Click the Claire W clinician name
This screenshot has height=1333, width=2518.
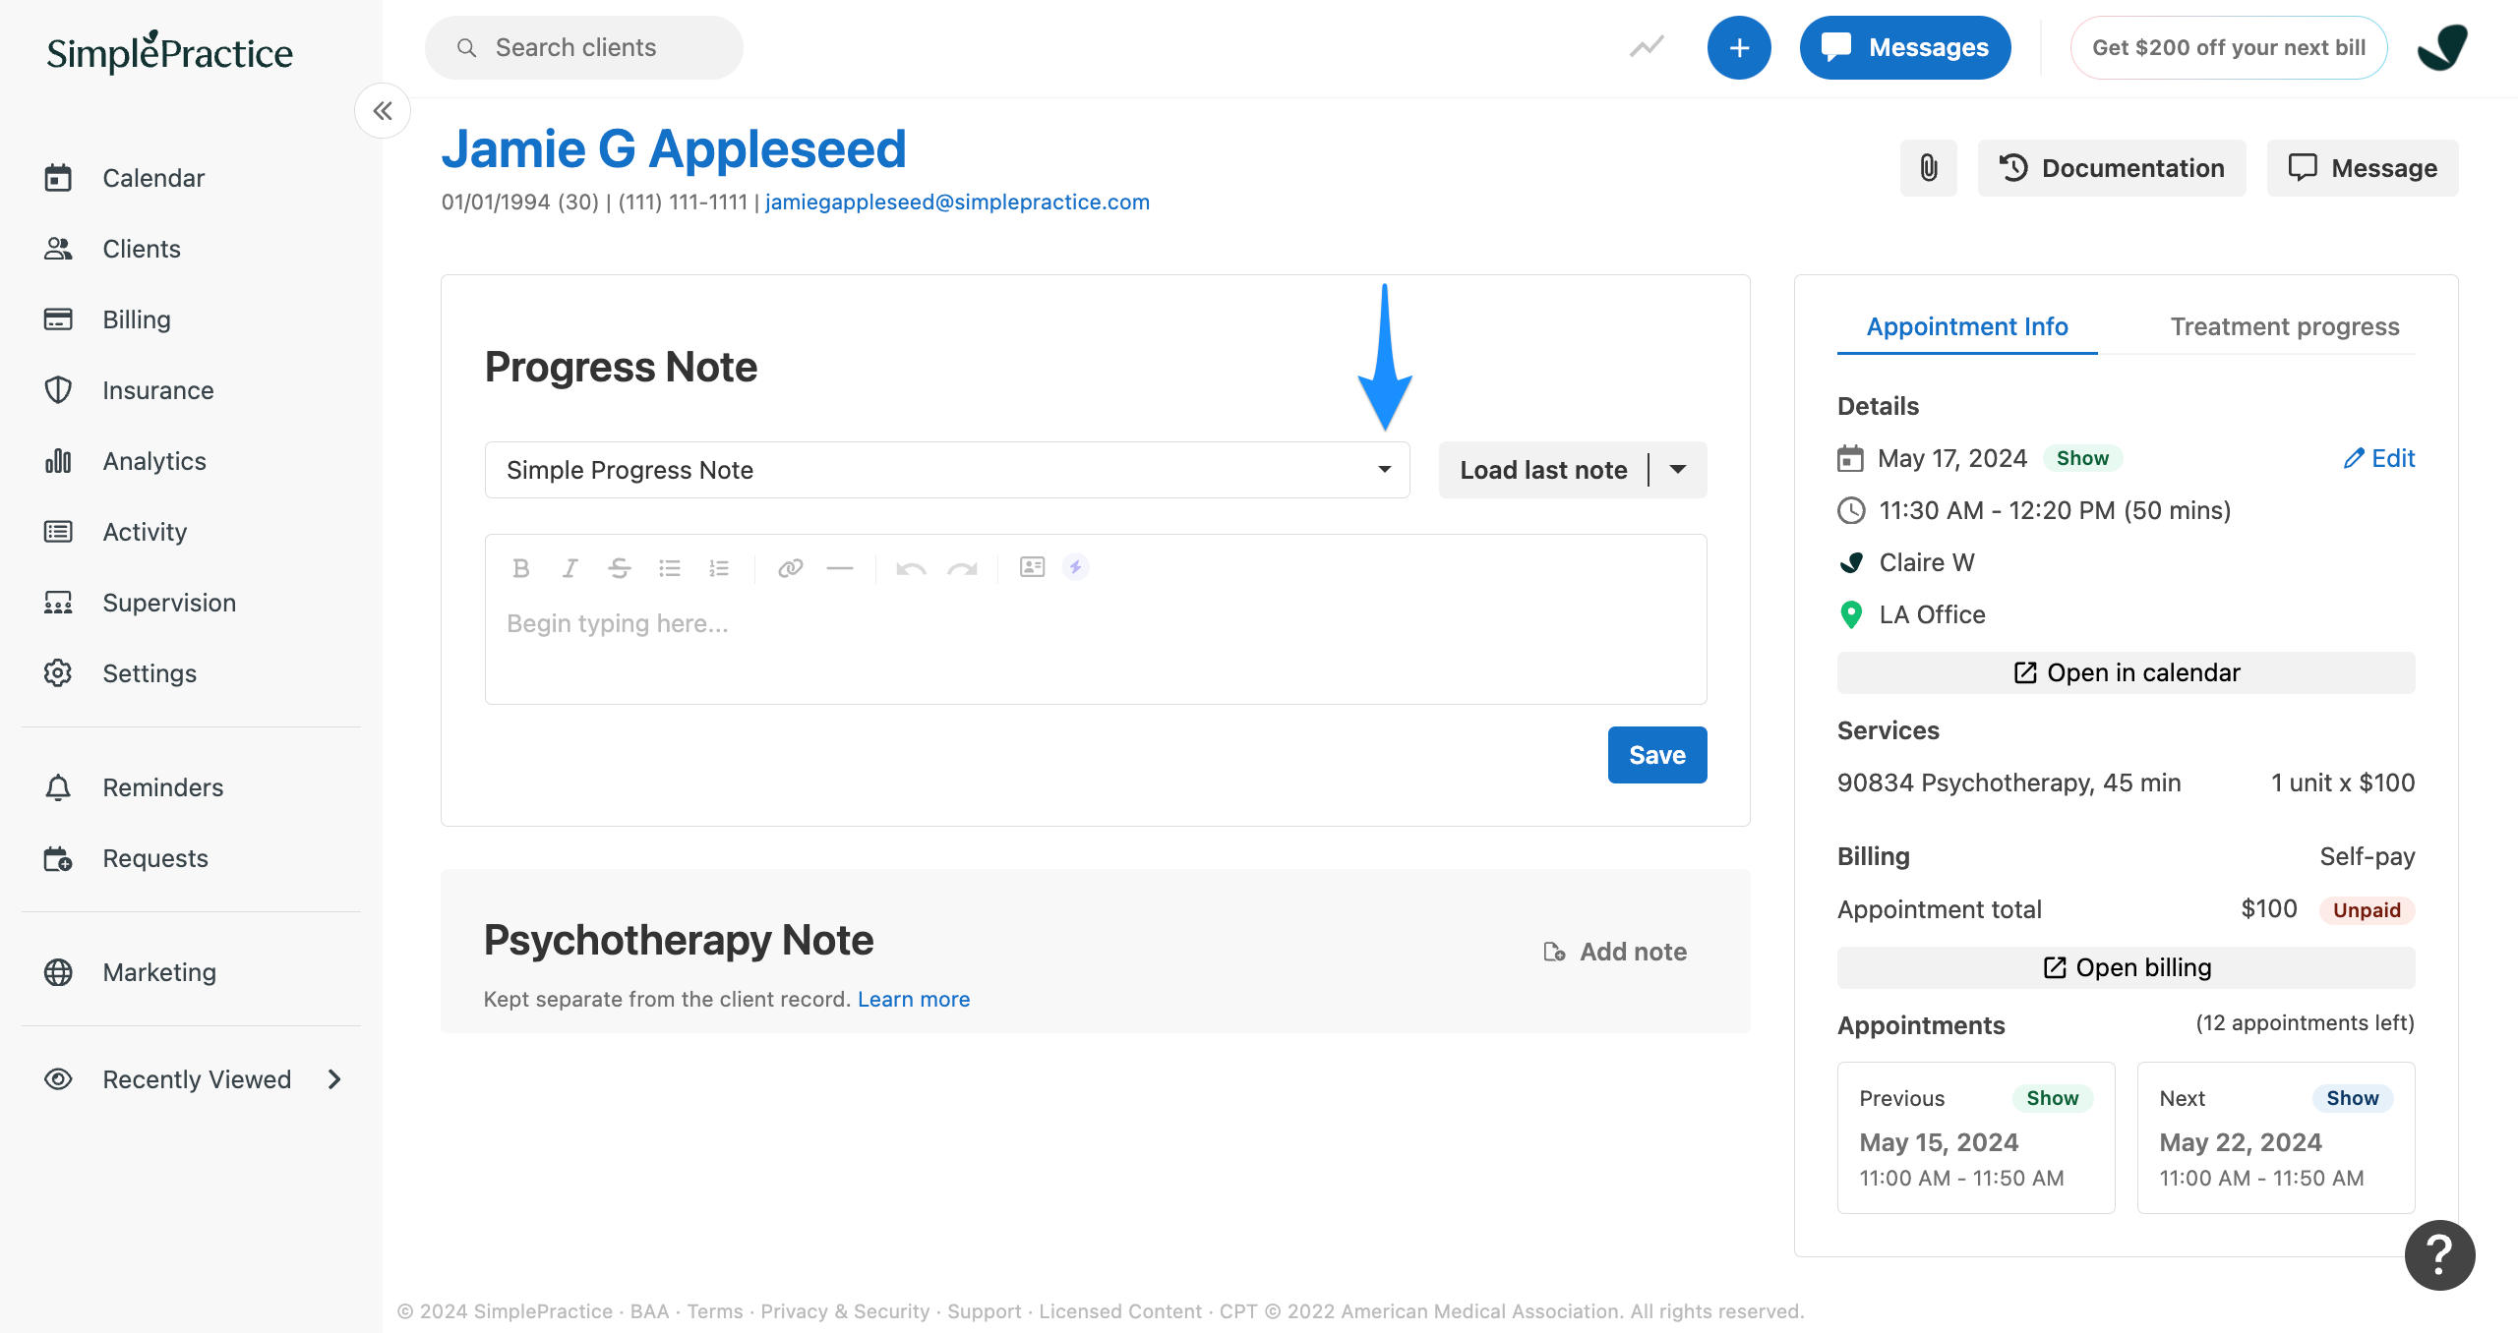[1927, 562]
